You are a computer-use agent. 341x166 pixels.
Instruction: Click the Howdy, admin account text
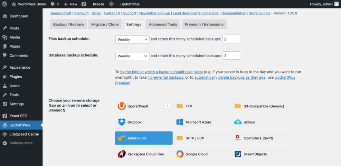click(x=321, y=4)
